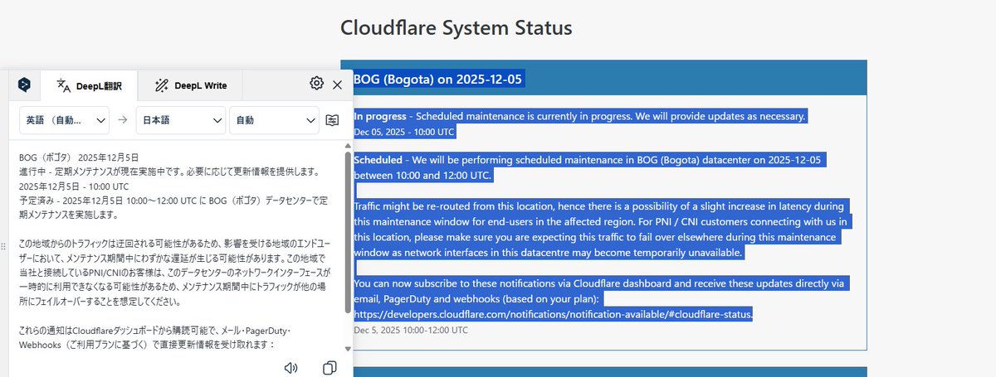Open the 自動 formality dropdown
Image resolution: width=996 pixels, height=377 pixels.
pos(274,120)
